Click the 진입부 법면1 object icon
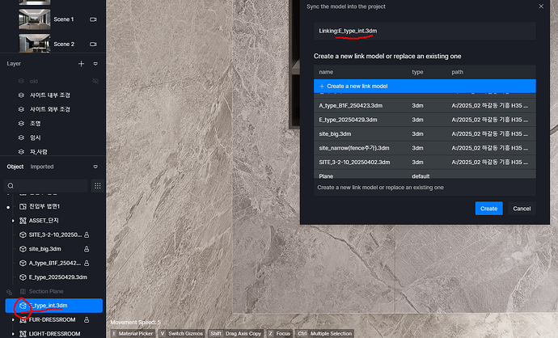Viewport: 558px width, 338px height. (23, 206)
